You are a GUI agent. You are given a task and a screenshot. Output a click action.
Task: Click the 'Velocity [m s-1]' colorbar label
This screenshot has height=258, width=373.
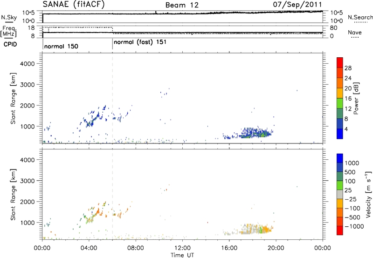pos(368,194)
